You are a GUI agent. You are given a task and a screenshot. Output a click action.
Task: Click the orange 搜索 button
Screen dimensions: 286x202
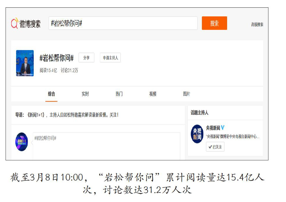tap(214, 23)
